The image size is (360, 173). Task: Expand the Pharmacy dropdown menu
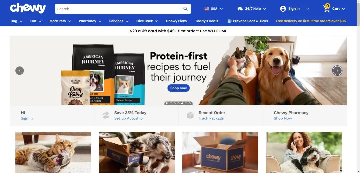click(x=90, y=21)
